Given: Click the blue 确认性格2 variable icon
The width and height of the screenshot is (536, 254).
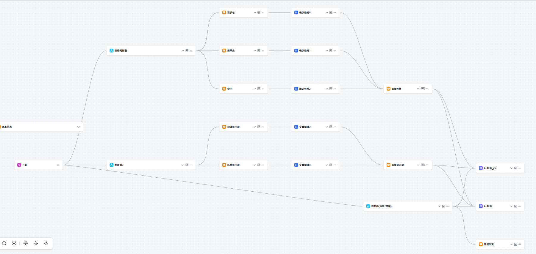Looking at the screenshot, I should 296,89.
